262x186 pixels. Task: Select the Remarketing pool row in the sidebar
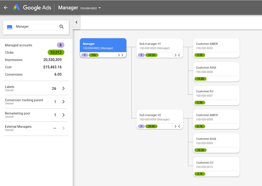[x=35, y=115]
